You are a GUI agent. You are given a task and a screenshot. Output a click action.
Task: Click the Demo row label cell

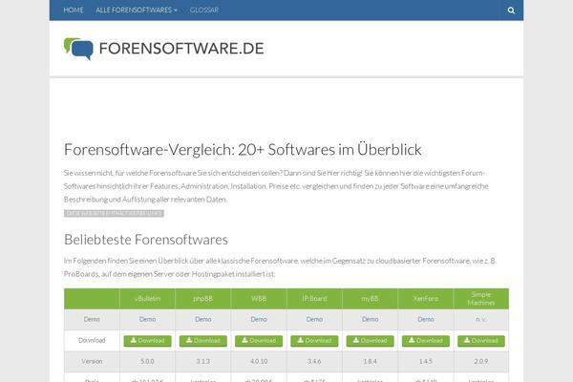pos(92,320)
